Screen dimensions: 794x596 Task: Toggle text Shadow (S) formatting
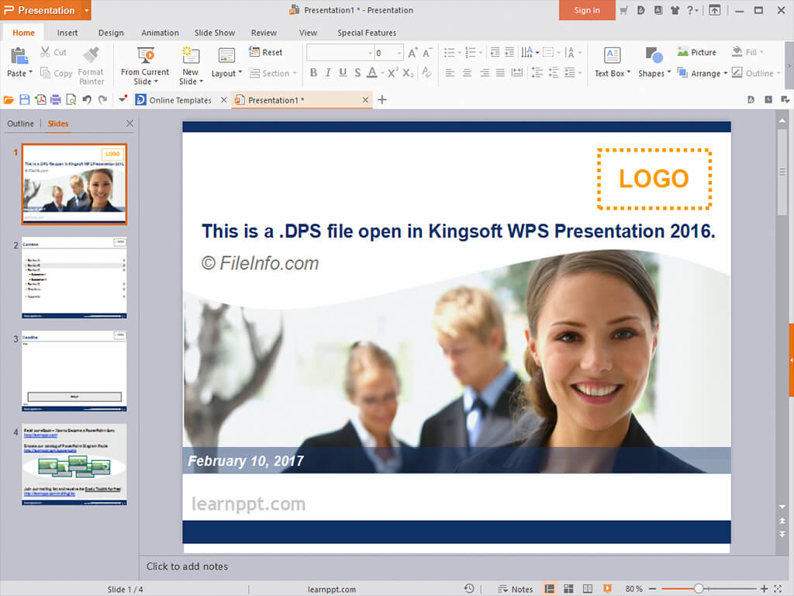[357, 73]
